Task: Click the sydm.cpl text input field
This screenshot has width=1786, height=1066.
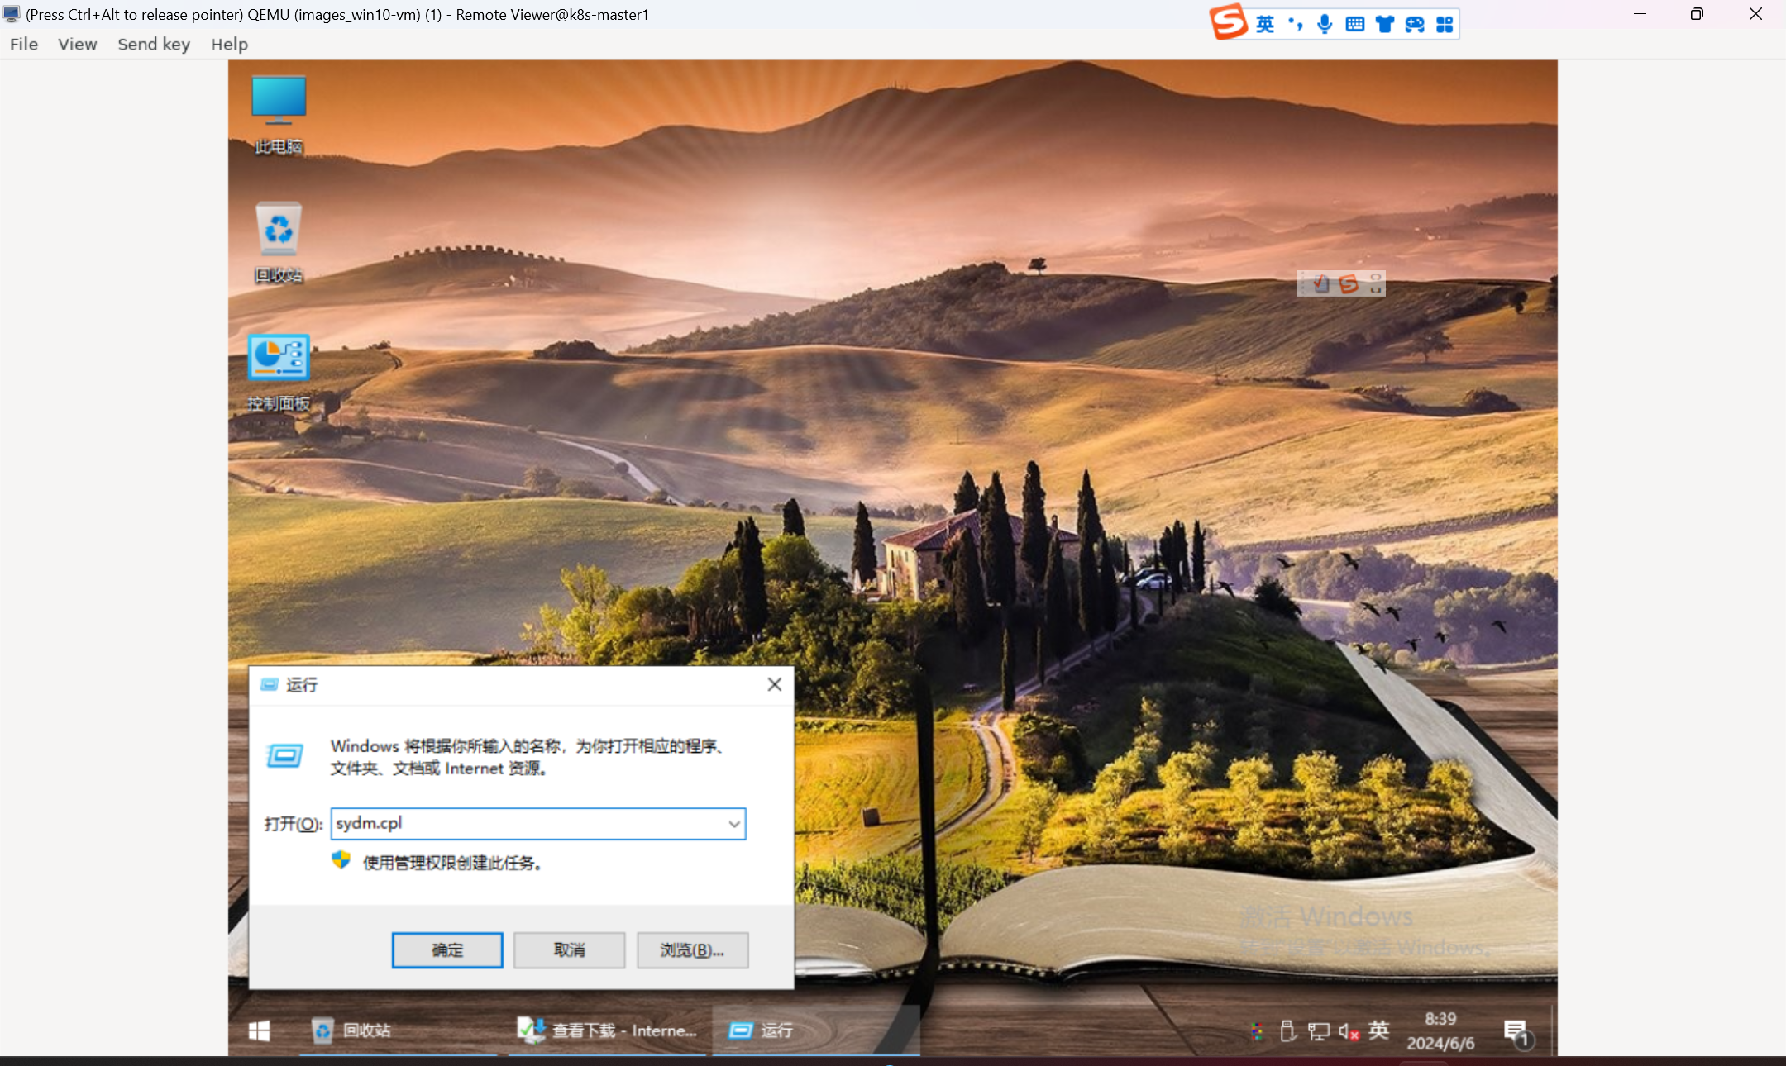Action: point(529,824)
